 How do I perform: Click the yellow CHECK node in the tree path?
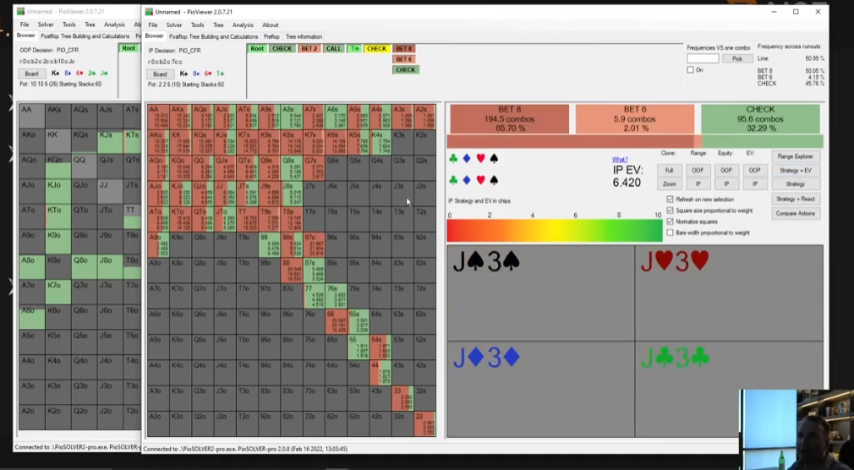point(376,48)
